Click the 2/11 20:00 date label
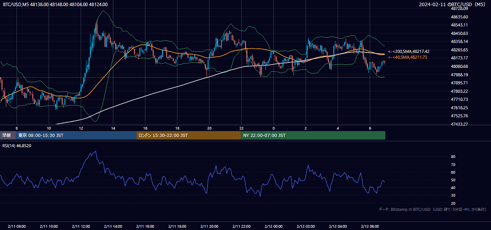 click(209, 227)
